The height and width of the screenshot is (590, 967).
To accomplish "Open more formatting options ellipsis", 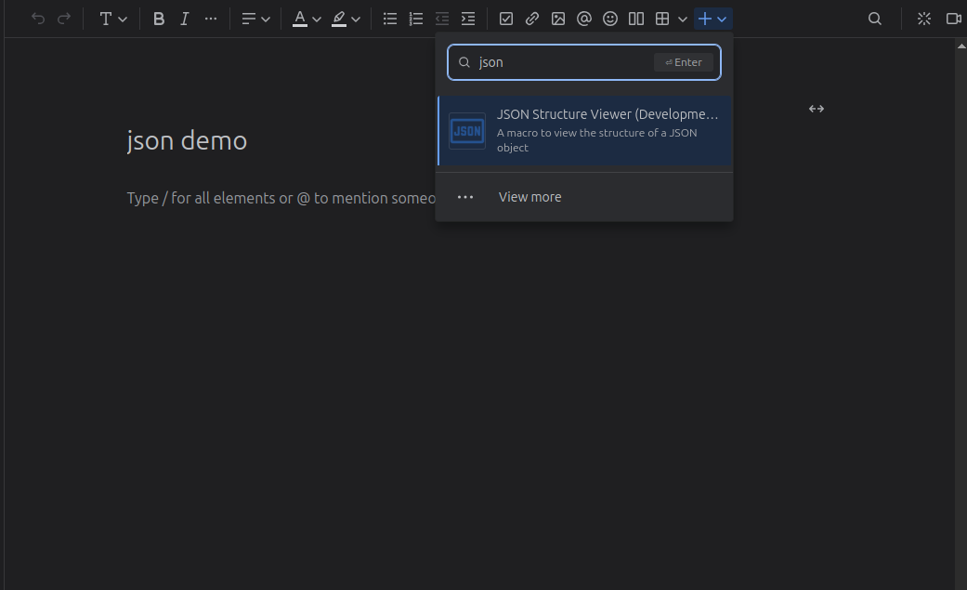I will tap(211, 19).
